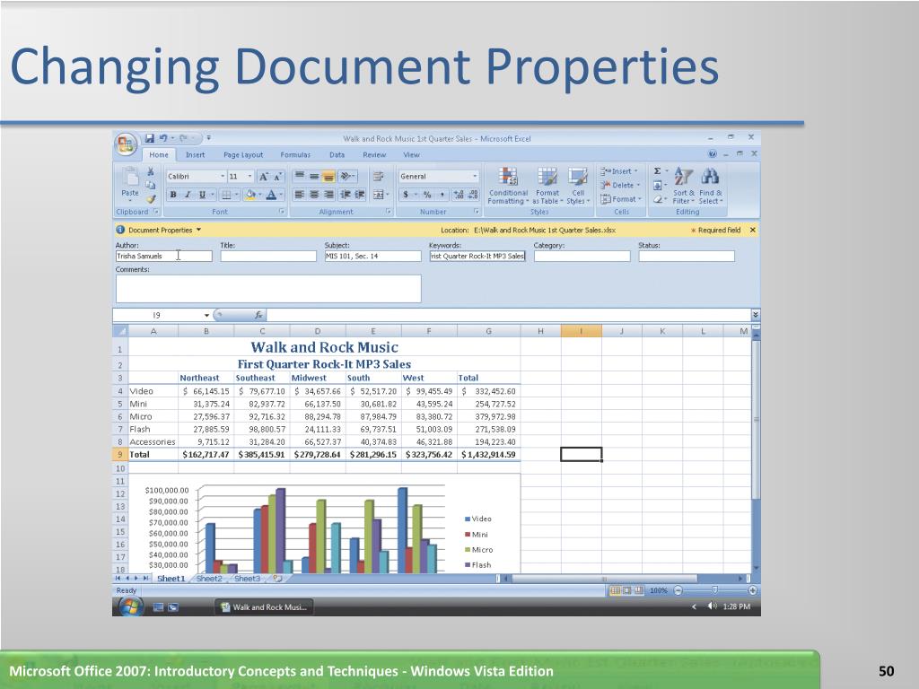Select the Sheet3 worksheet tab
919x689 pixels.
point(247,579)
